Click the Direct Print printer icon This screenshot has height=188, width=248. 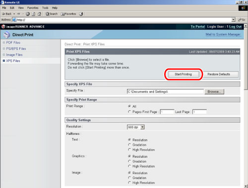point(7,35)
